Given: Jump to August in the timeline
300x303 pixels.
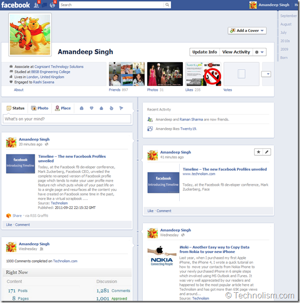Looking at the screenshot, I should [x=286, y=24].
